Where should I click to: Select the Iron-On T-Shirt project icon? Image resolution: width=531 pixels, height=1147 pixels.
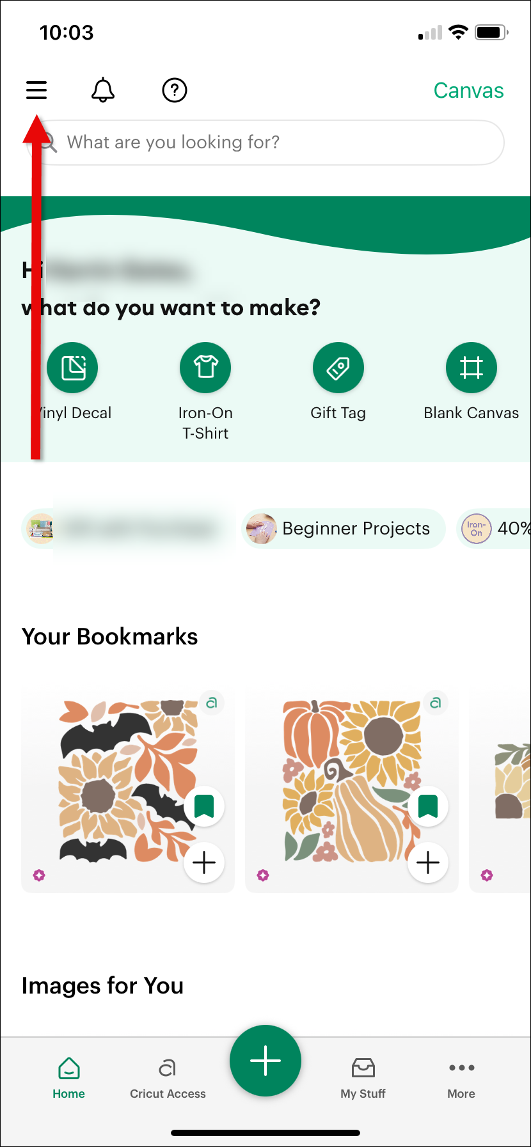click(205, 367)
